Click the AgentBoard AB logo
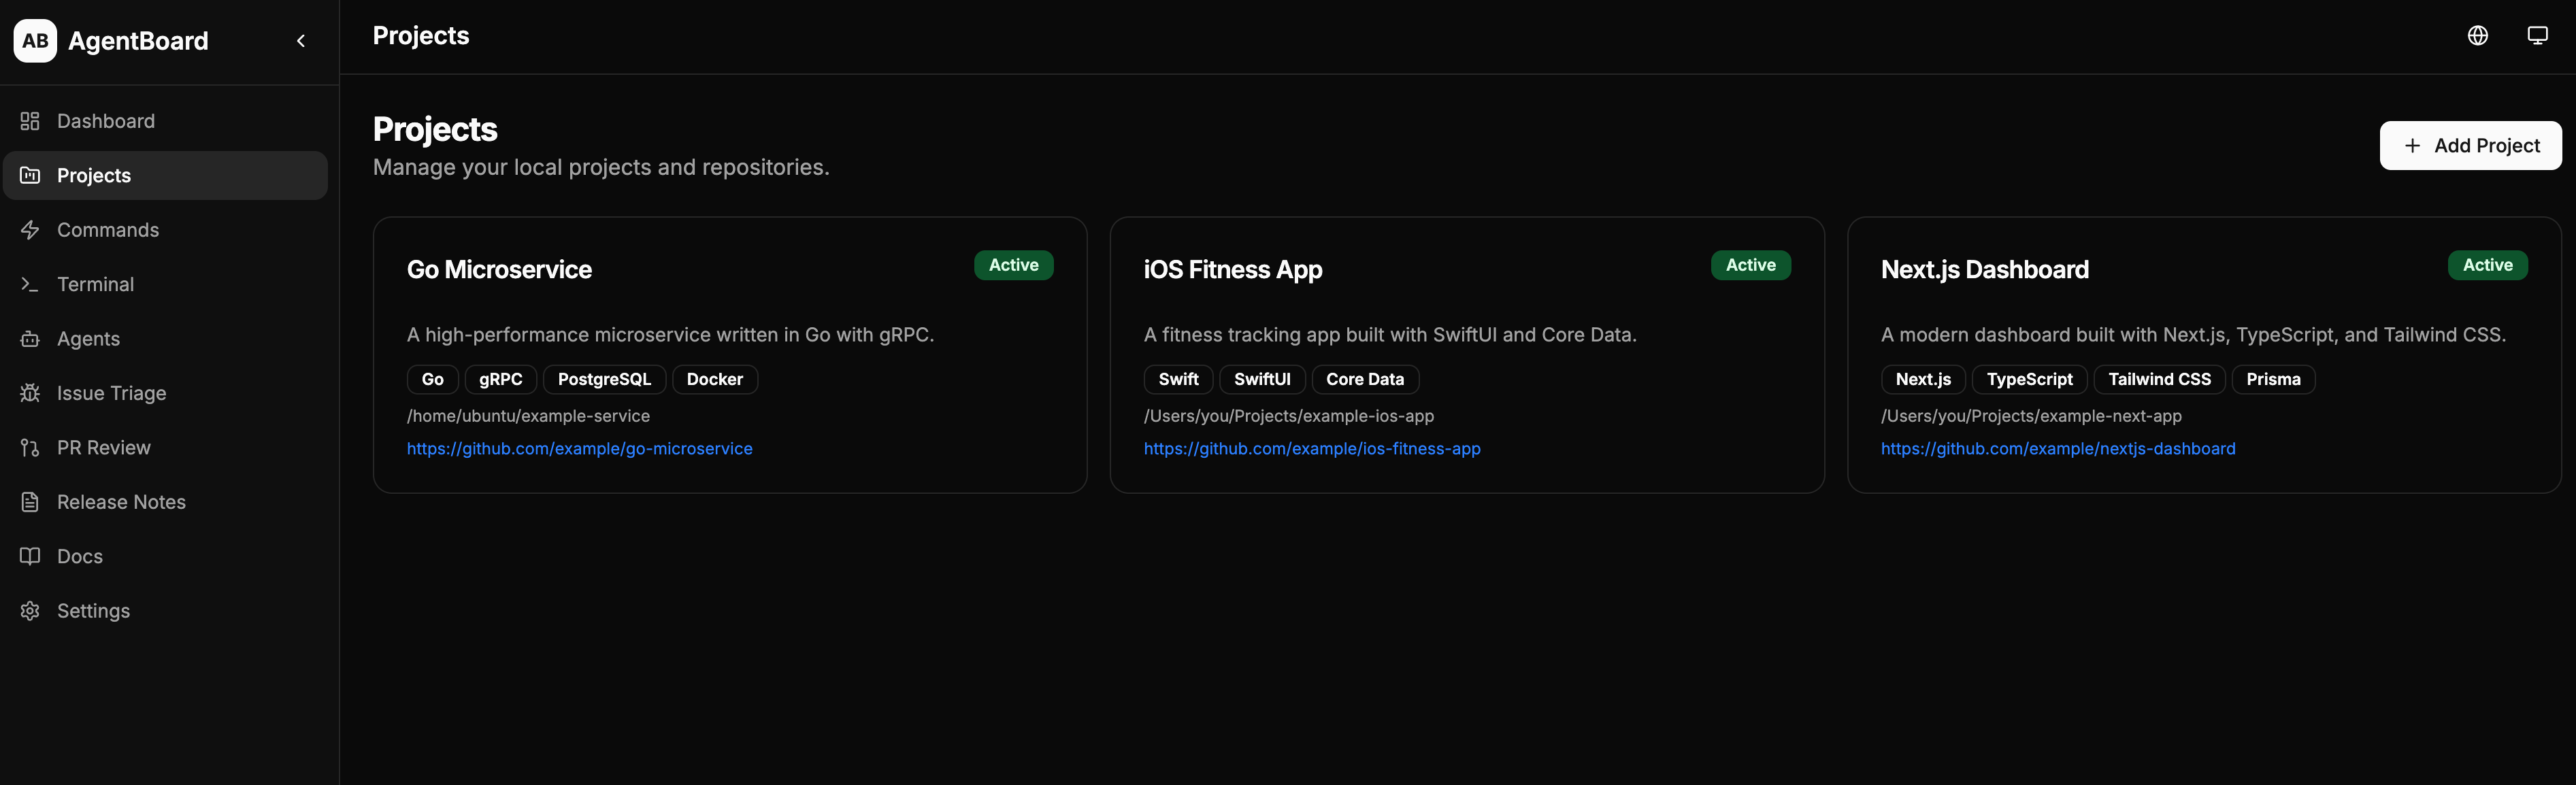2576x785 pixels. [x=35, y=41]
